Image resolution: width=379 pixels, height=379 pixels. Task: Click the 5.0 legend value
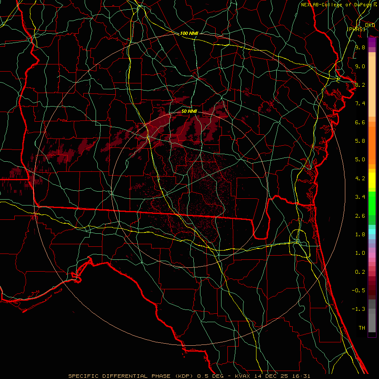360,160
